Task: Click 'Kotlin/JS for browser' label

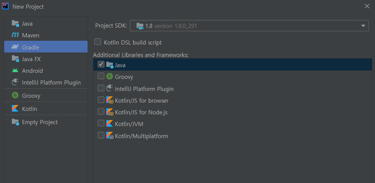Action: [141, 101]
